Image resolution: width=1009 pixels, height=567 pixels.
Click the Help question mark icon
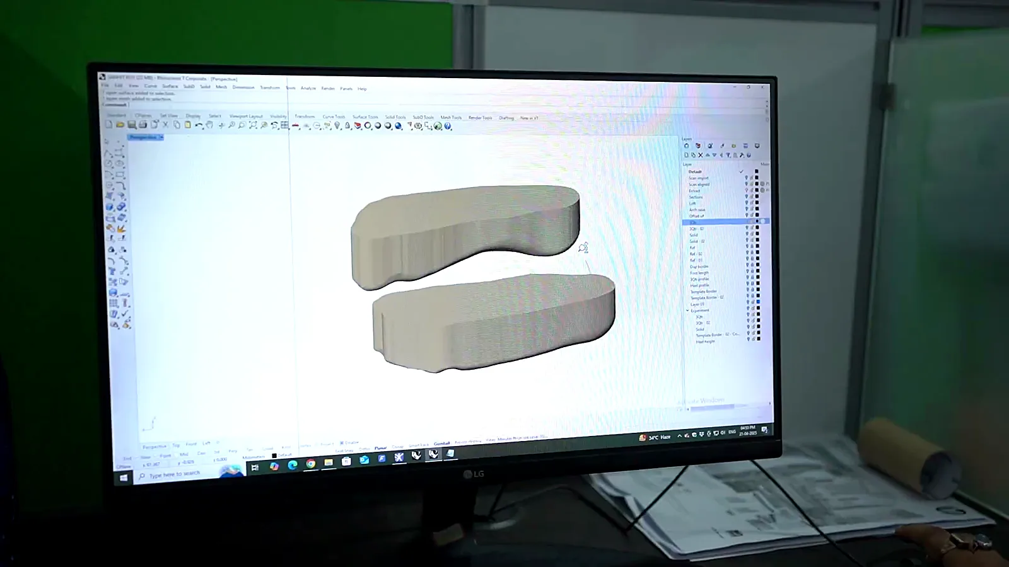[448, 126]
